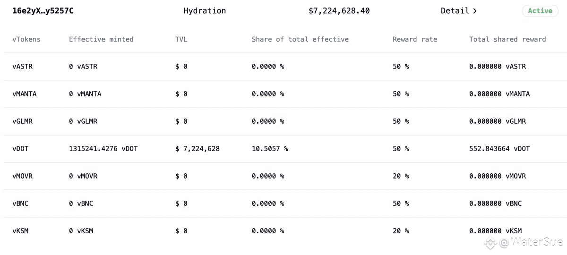Select the vMANTA token row

point(25,94)
